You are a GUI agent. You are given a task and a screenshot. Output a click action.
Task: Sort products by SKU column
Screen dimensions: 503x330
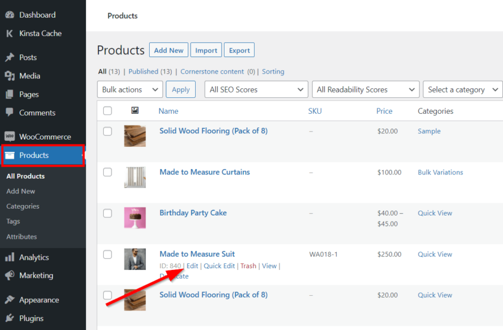315,111
